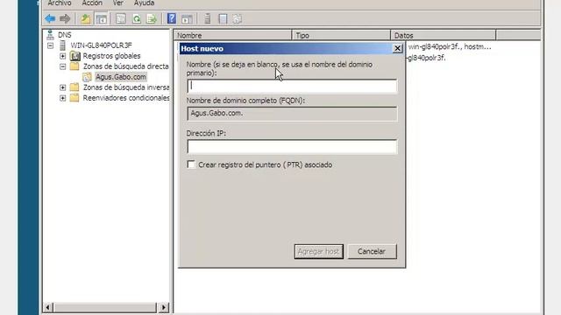
Task: Click Agregar host button
Action: (318, 251)
